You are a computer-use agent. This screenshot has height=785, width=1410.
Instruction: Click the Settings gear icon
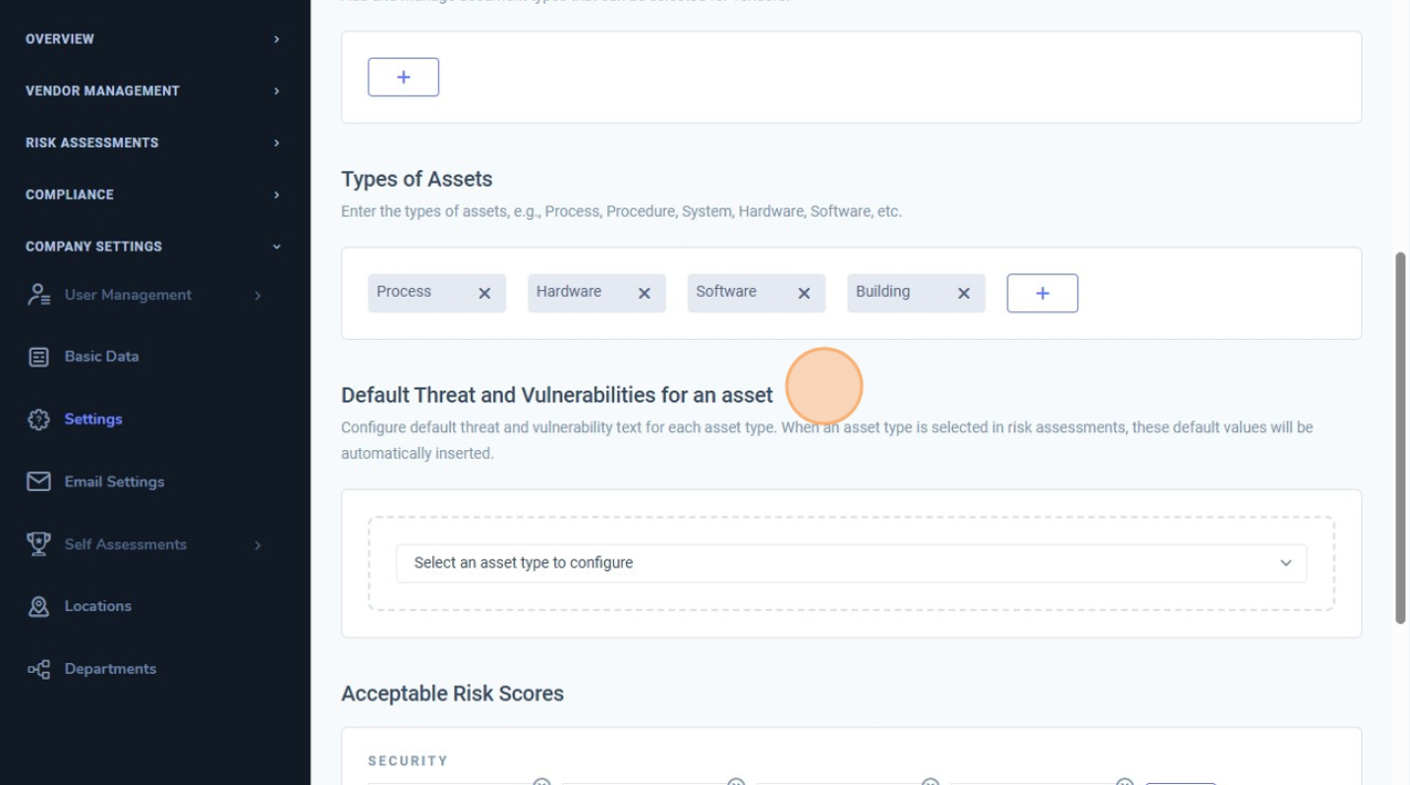(39, 419)
